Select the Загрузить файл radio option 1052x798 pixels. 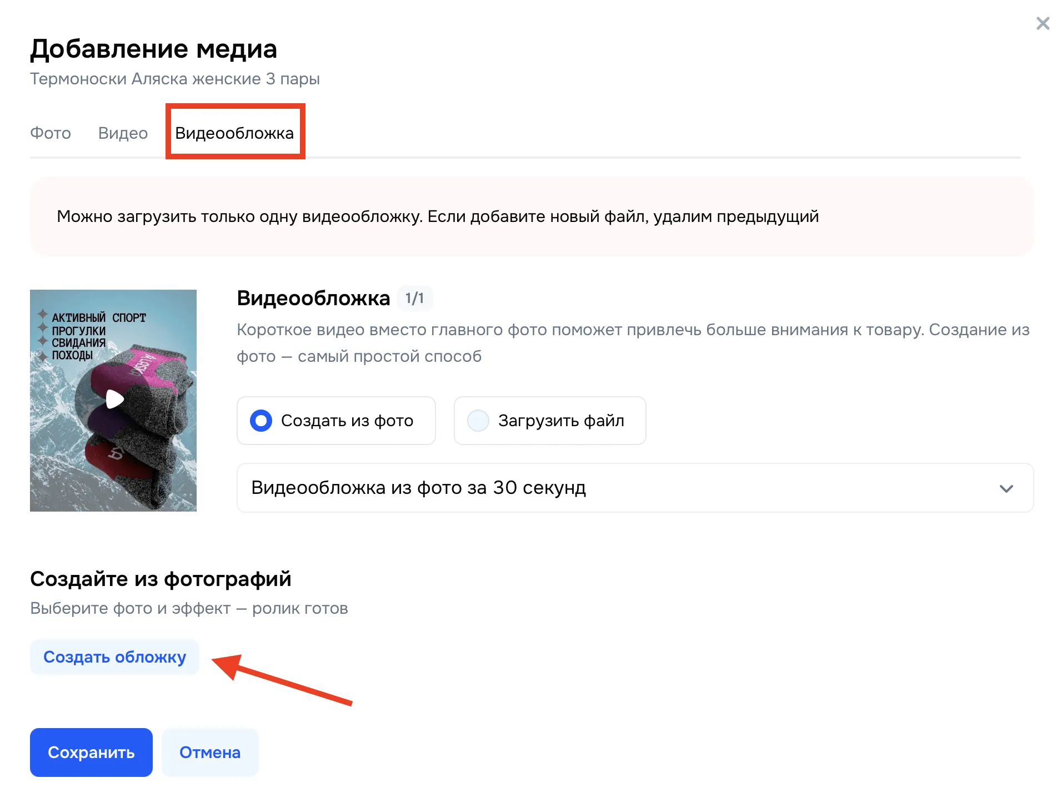tap(478, 421)
